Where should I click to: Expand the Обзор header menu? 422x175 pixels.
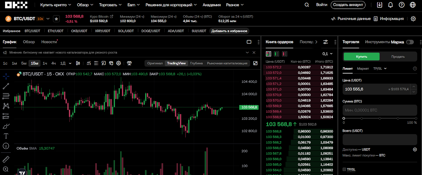[x=85, y=5]
